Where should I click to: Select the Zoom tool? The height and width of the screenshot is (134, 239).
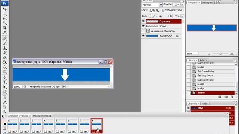click(4, 112)
